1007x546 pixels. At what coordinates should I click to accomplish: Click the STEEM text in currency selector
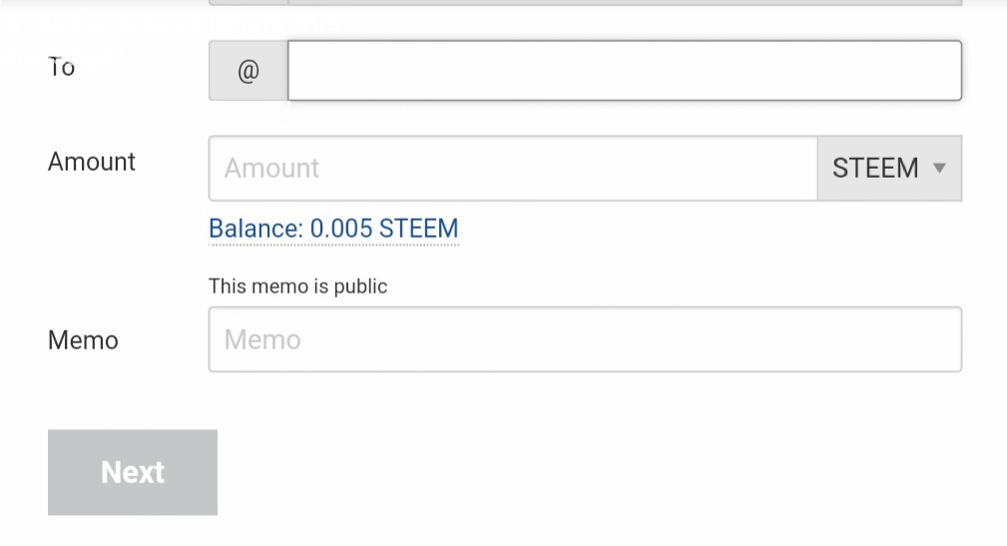click(875, 168)
